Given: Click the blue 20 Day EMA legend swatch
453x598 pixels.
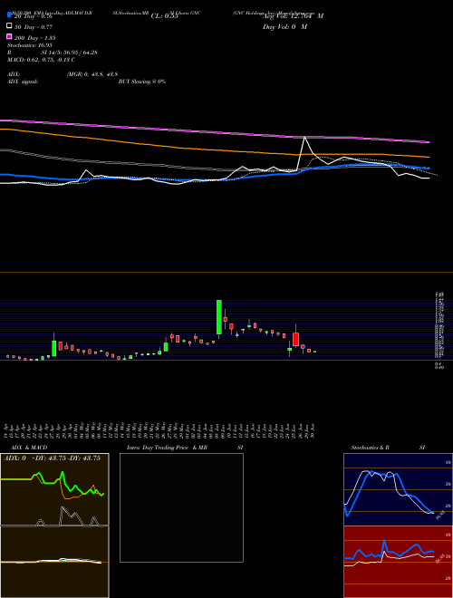Looking at the screenshot, I should click(x=9, y=15).
